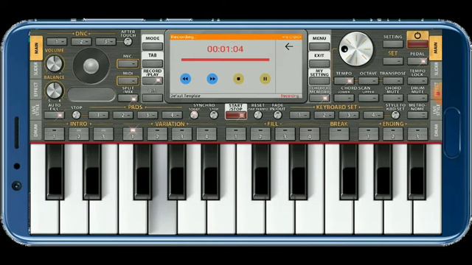Open the left-side SLIDER tab
Image resolution: width=472 pixels, height=265 pixels.
(x=36, y=70)
